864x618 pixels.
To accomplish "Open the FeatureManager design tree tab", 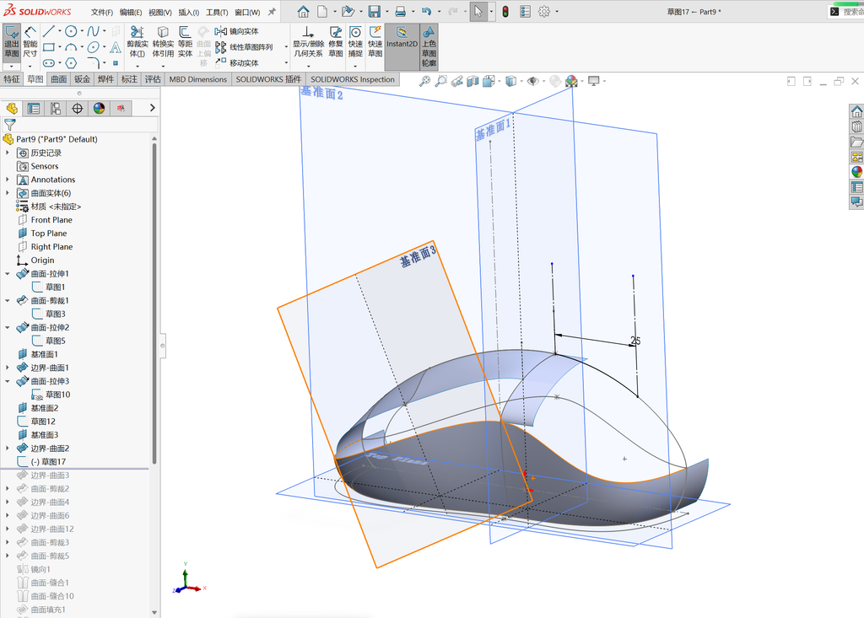I will coord(12,109).
